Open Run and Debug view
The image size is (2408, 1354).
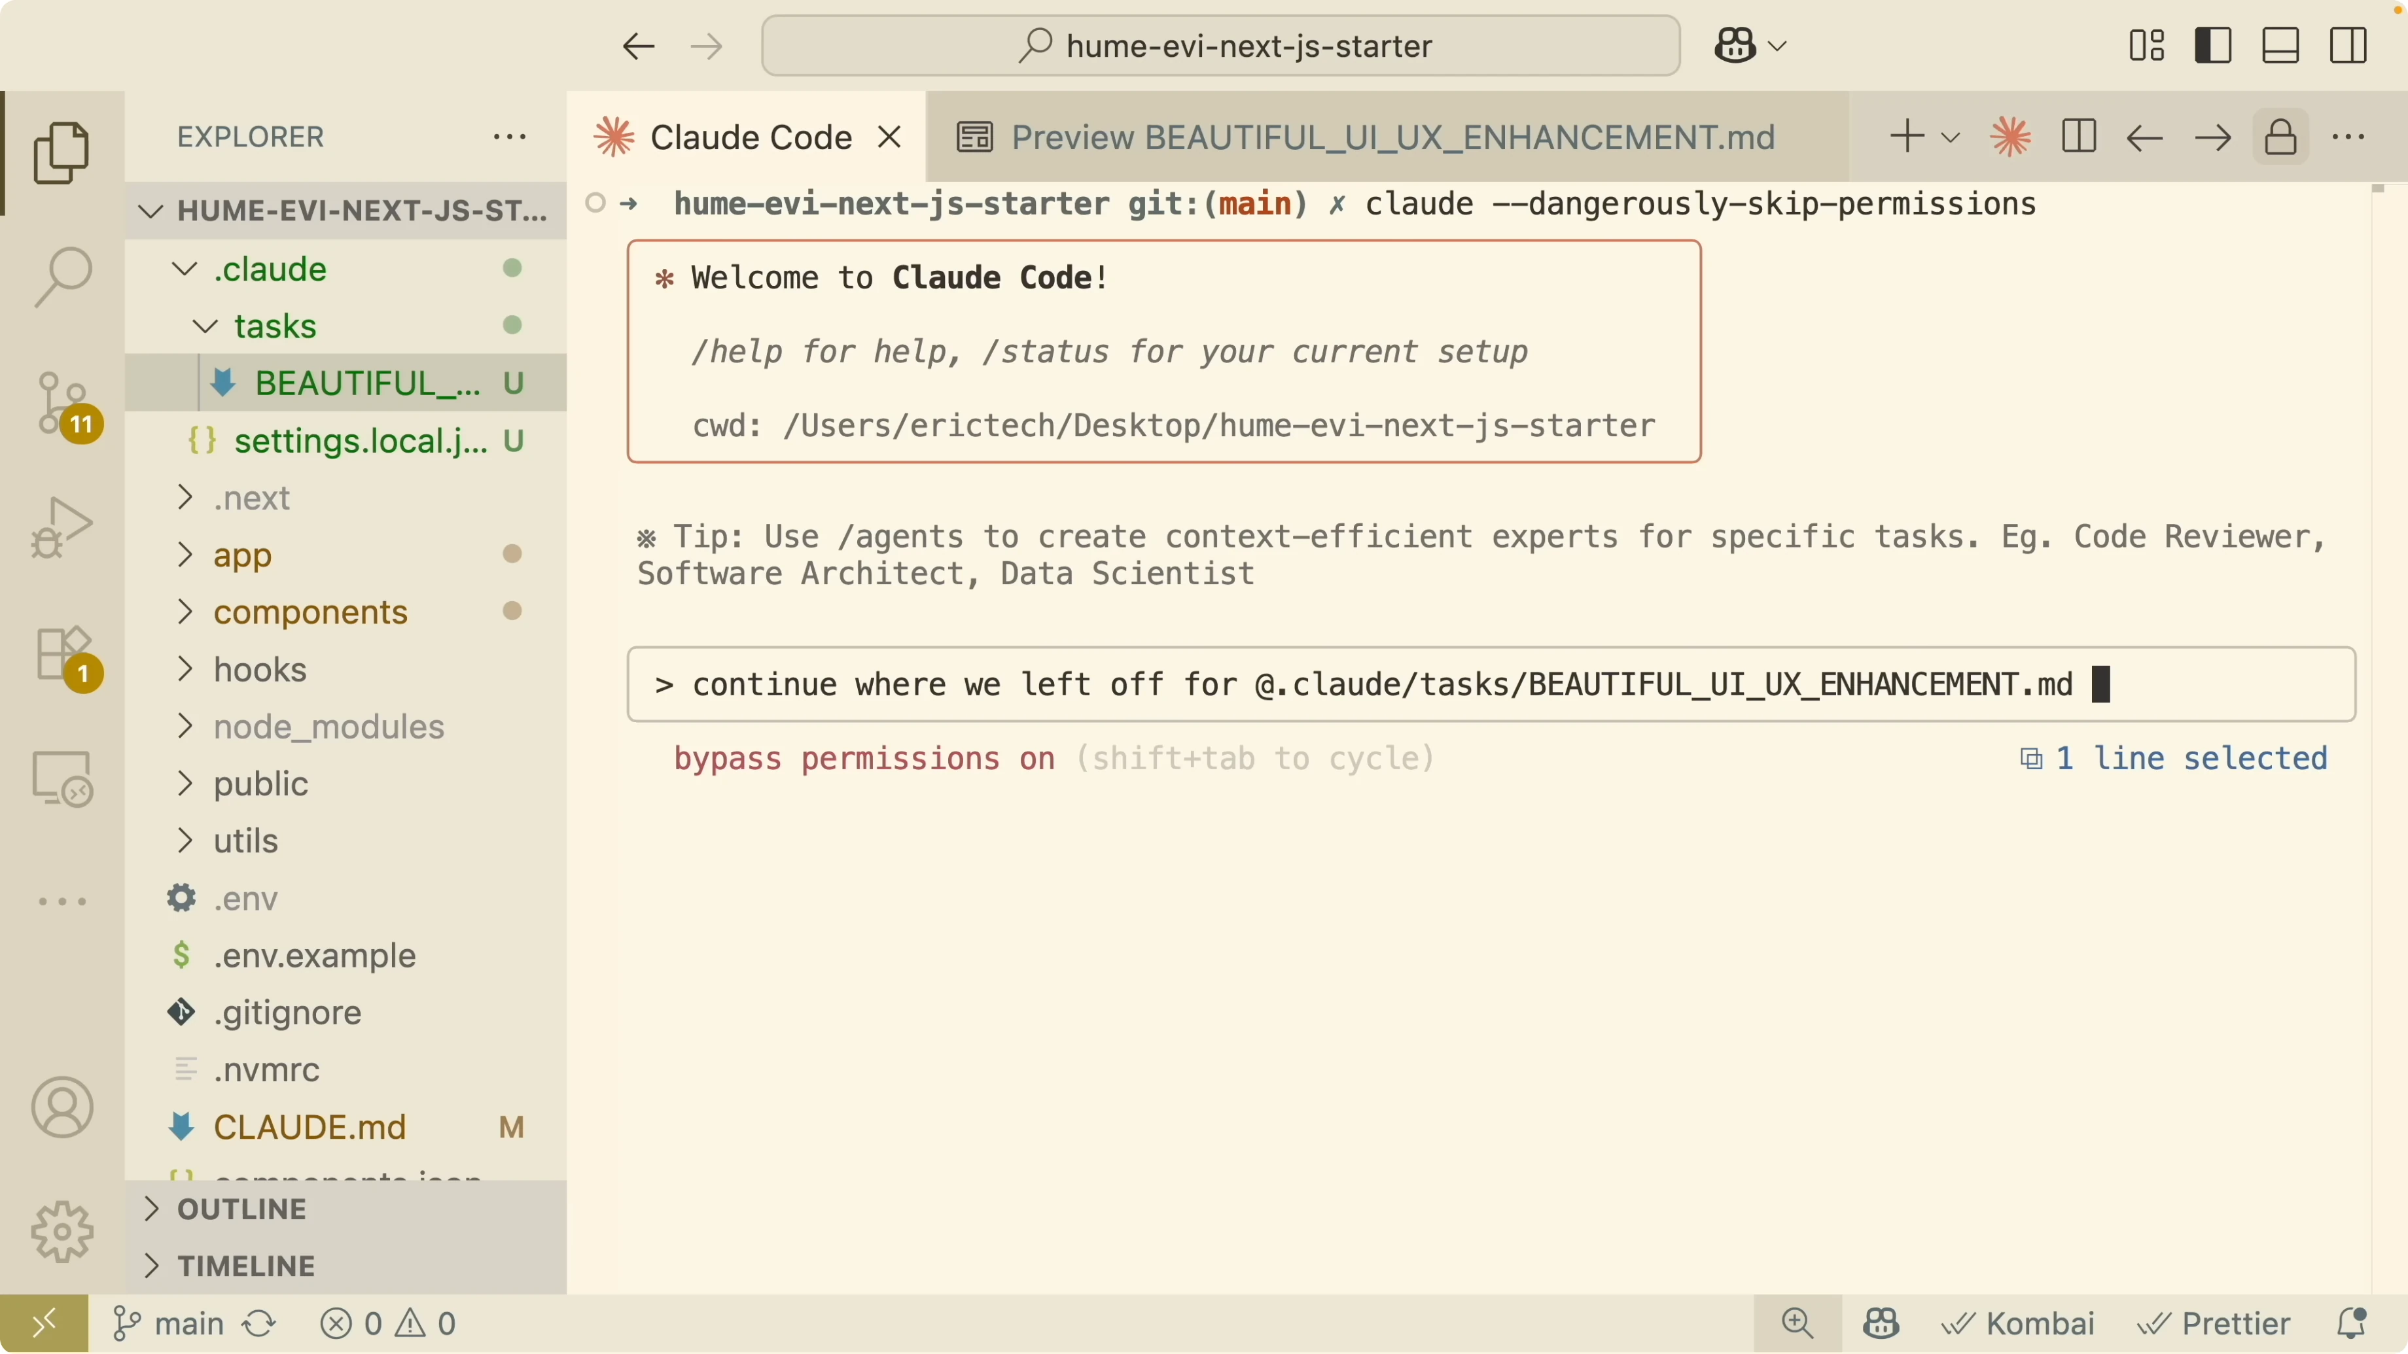click(x=63, y=528)
